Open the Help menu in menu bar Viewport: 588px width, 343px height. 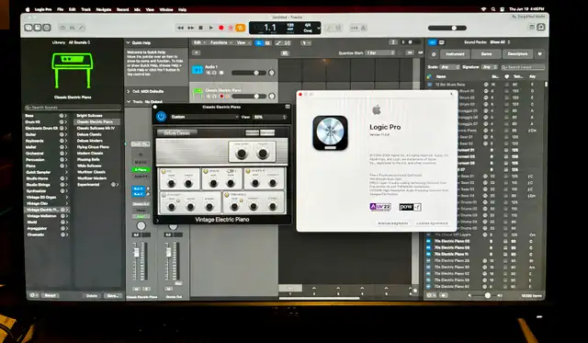pos(182,9)
